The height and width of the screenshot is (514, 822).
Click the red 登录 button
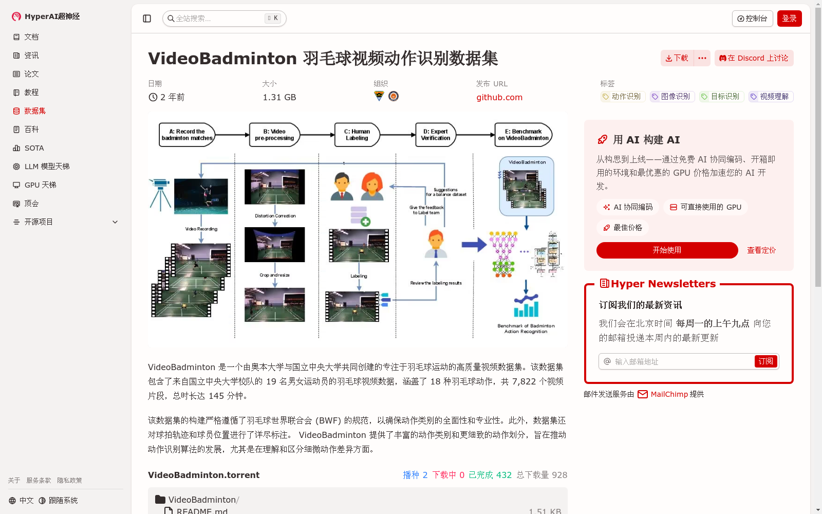click(x=789, y=19)
